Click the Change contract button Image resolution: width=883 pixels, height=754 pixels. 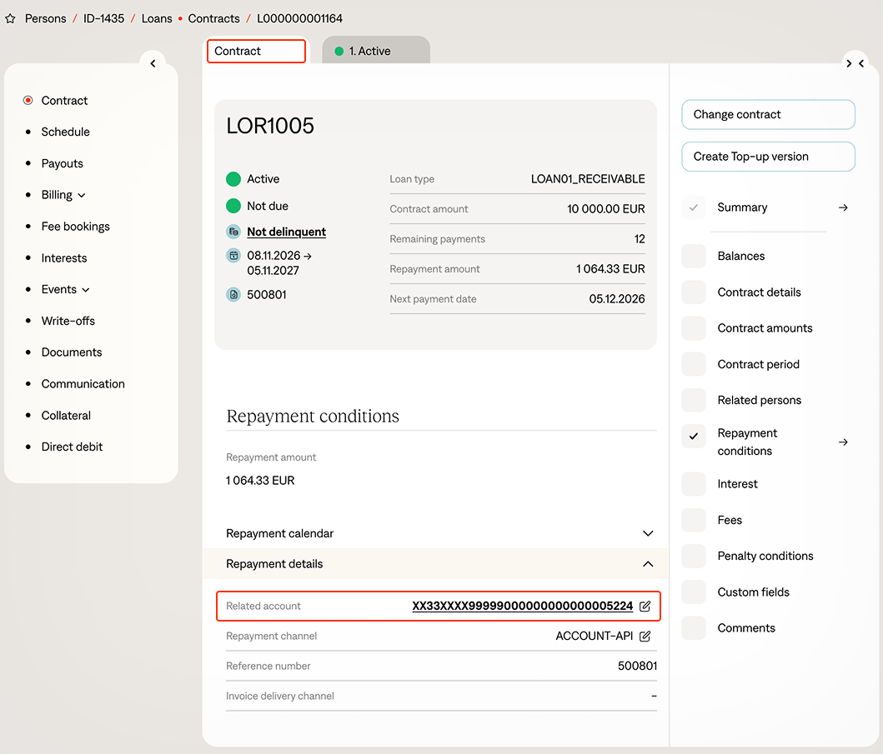pos(768,115)
